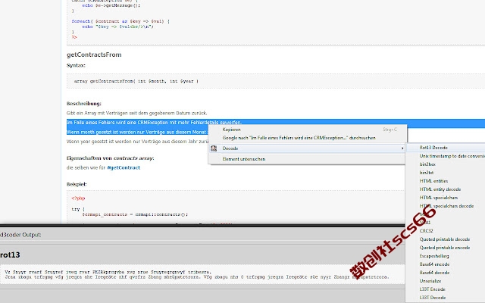Viewport: 485px width, 303px height.
Task: Click the Beispiel: label
Action: pyautogui.click(x=77, y=184)
